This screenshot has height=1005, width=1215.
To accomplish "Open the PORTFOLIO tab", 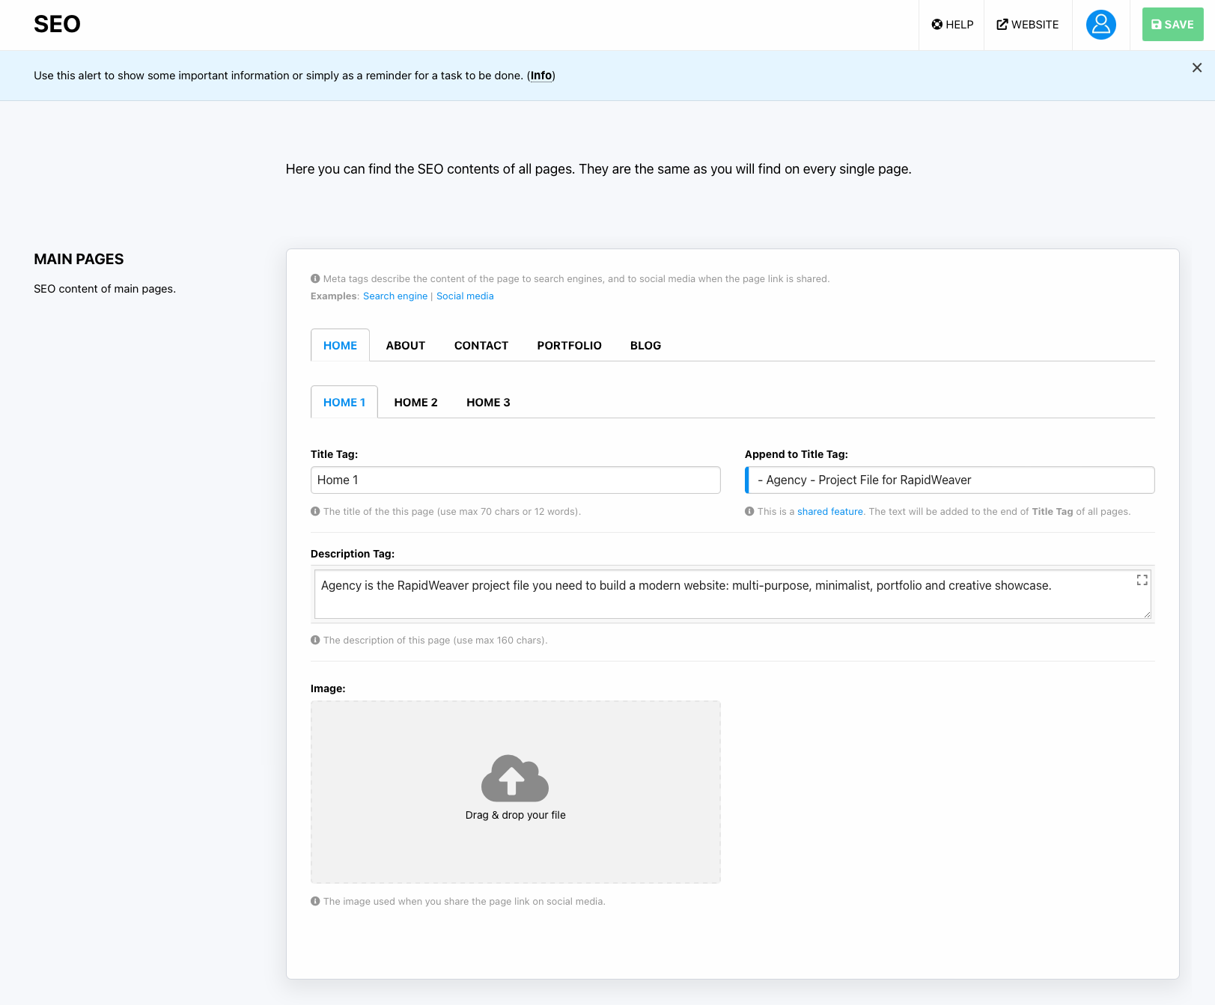I will point(569,346).
